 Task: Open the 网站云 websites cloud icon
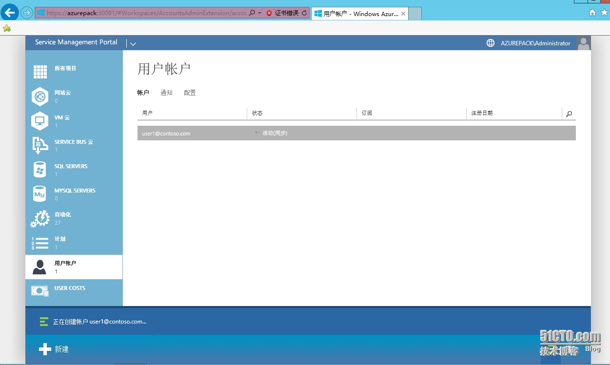coord(40,96)
